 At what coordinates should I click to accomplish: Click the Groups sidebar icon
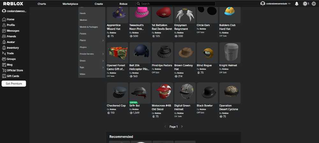4,59
